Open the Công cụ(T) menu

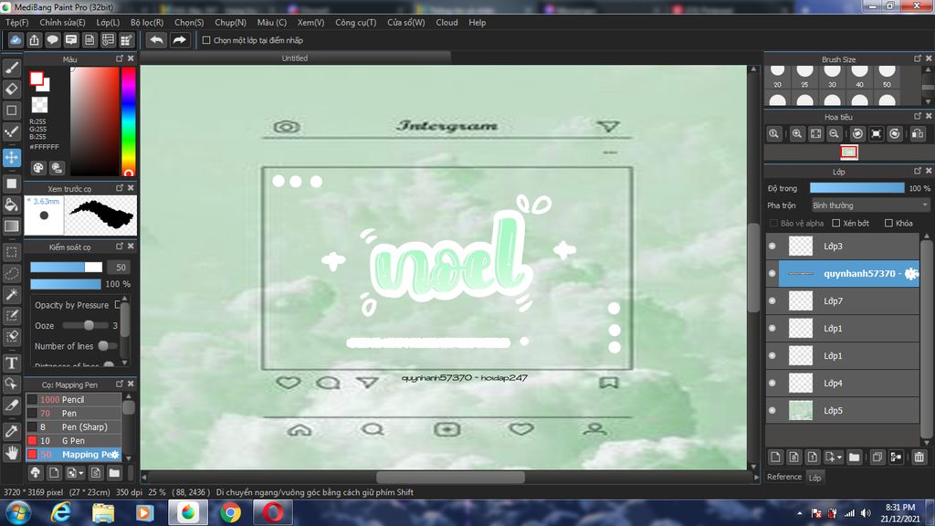coord(355,22)
